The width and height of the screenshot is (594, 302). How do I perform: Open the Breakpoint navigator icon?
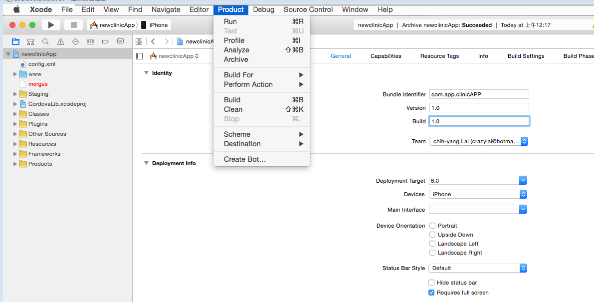pos(105,42)
